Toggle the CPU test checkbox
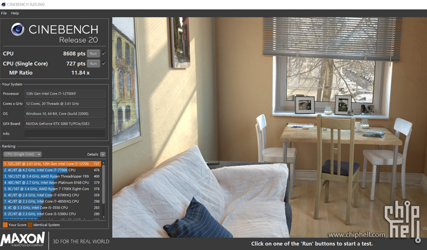427x250 pixels. click(104, 54)
